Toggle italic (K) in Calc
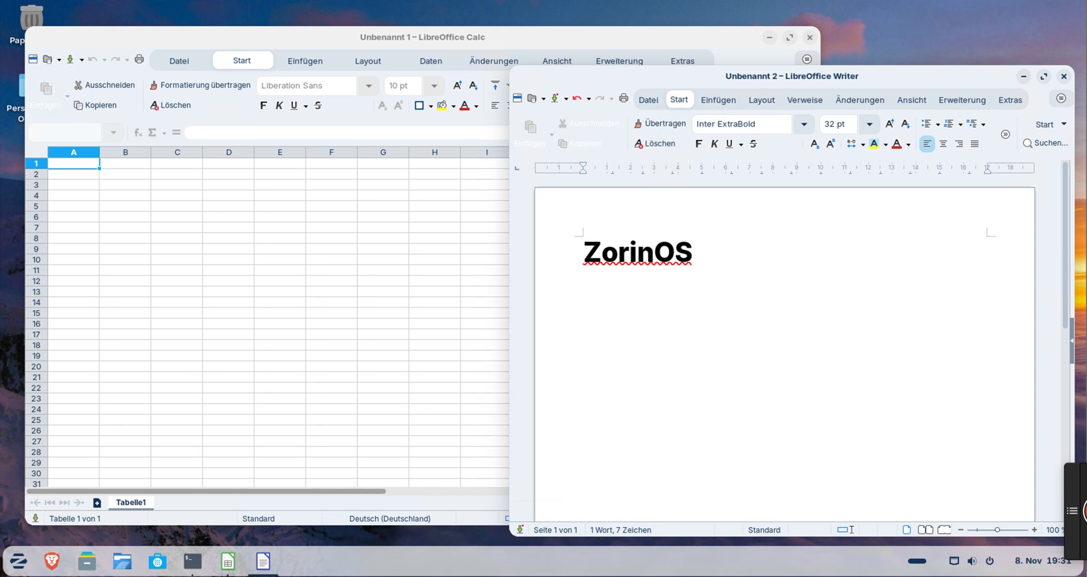 tap(279, 106)
